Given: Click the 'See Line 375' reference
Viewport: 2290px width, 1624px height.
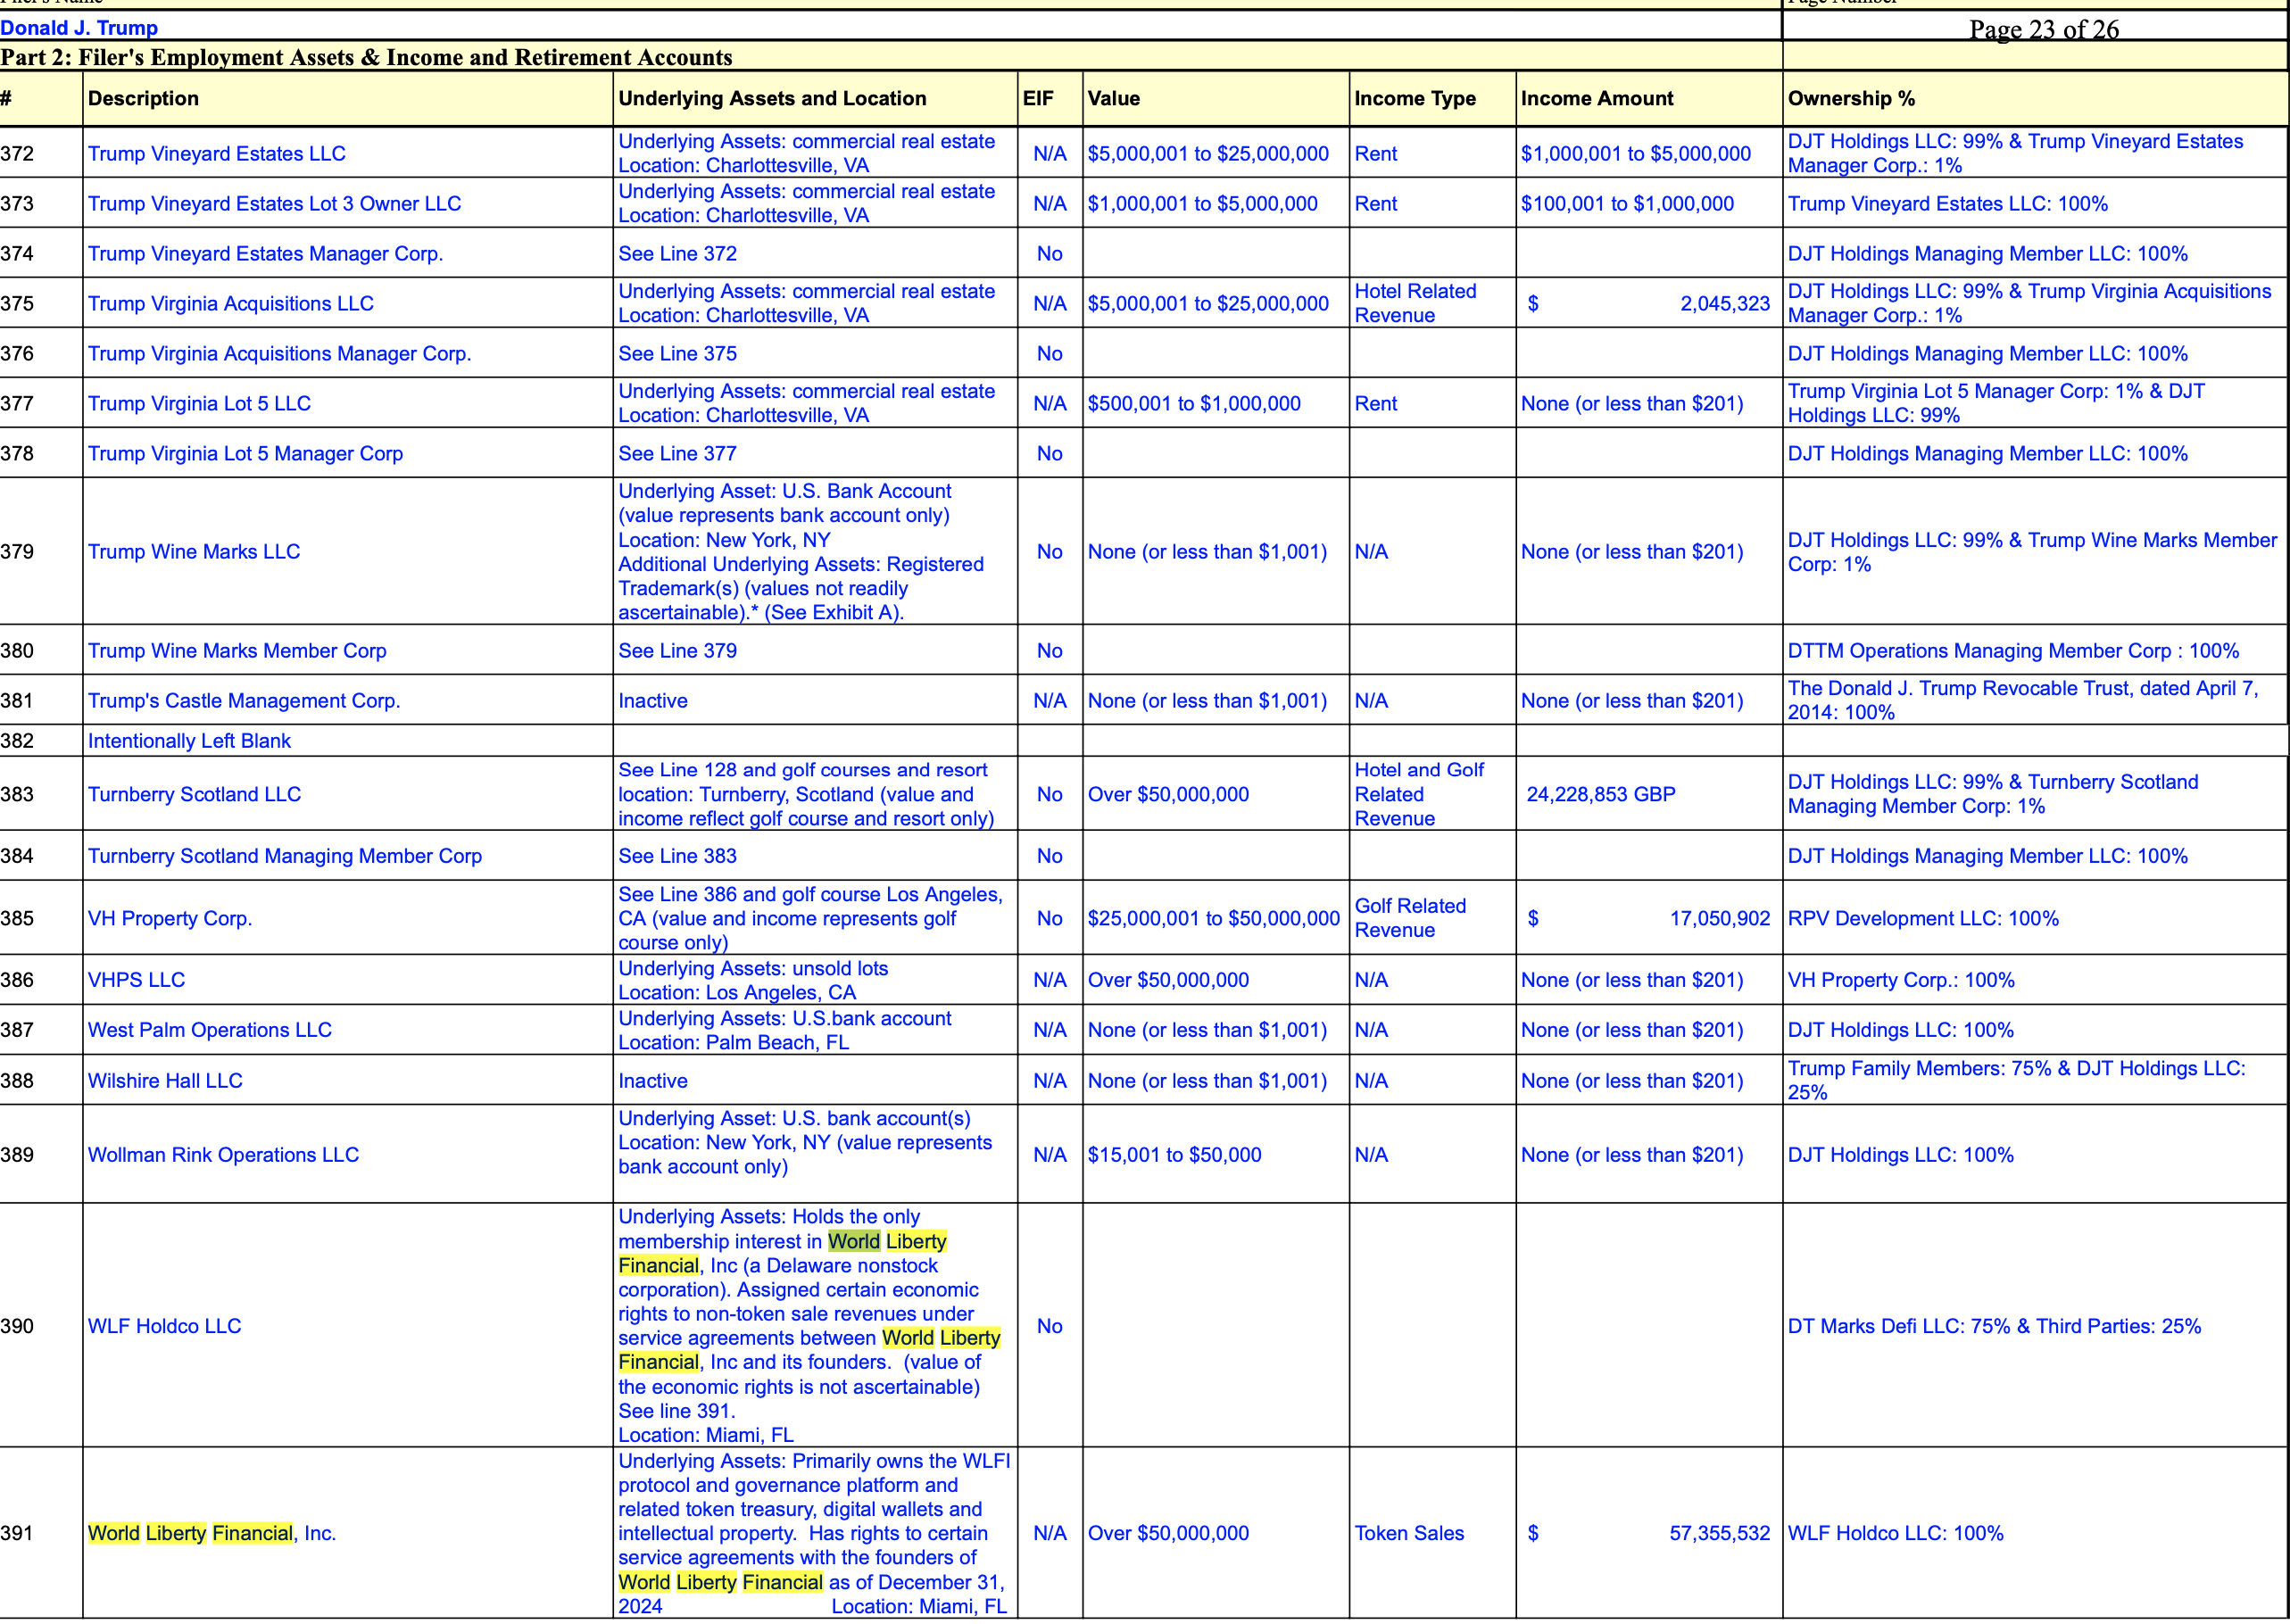Looking at the screenshot, I should (677, 354).
